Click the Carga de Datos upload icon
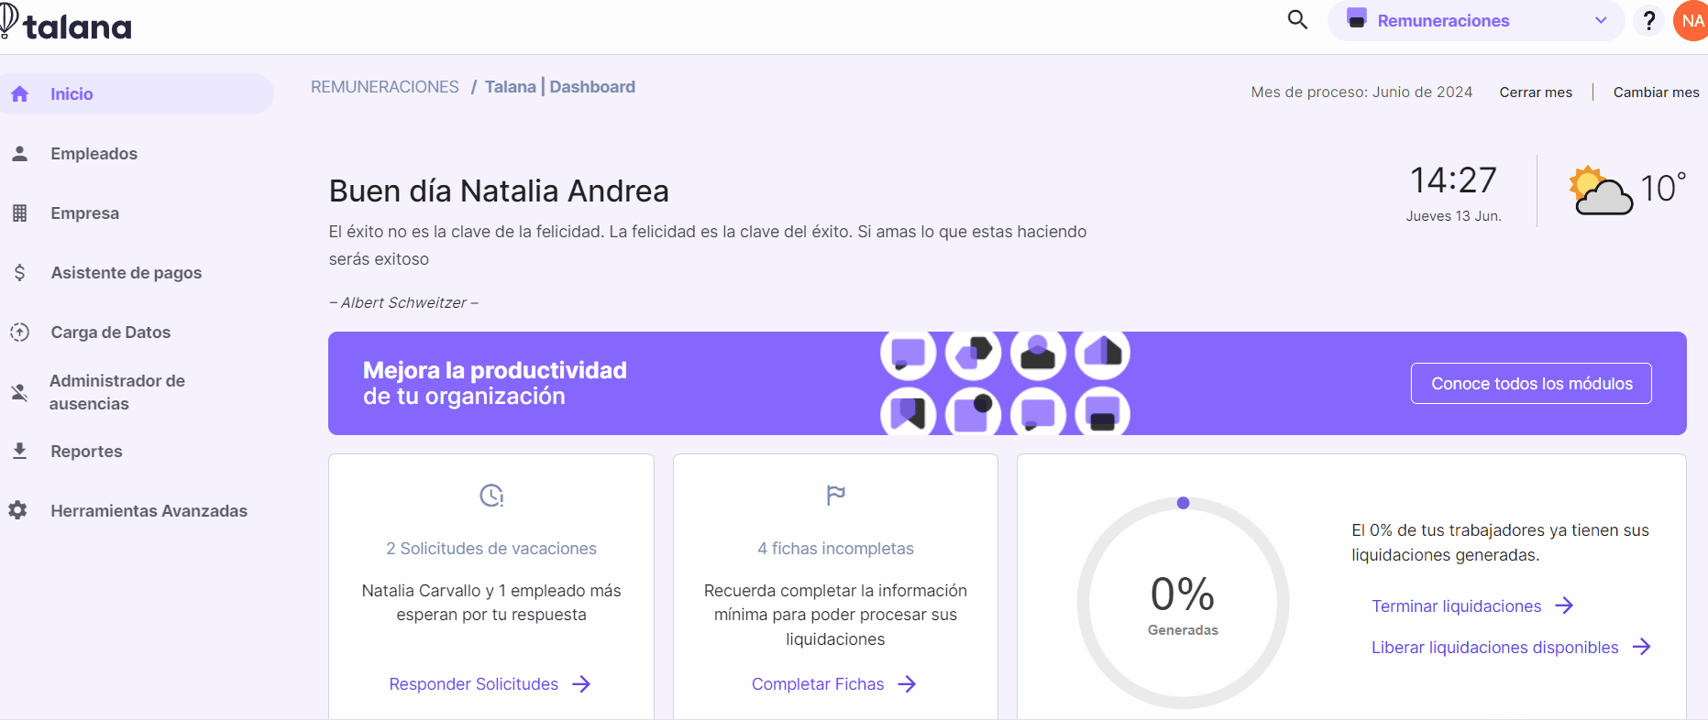The height and width of the screenshot is (720, 1708). pyautogui.click(x=19, y=333)
